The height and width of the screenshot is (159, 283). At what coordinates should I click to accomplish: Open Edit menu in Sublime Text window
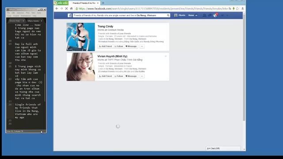[13, 13]
